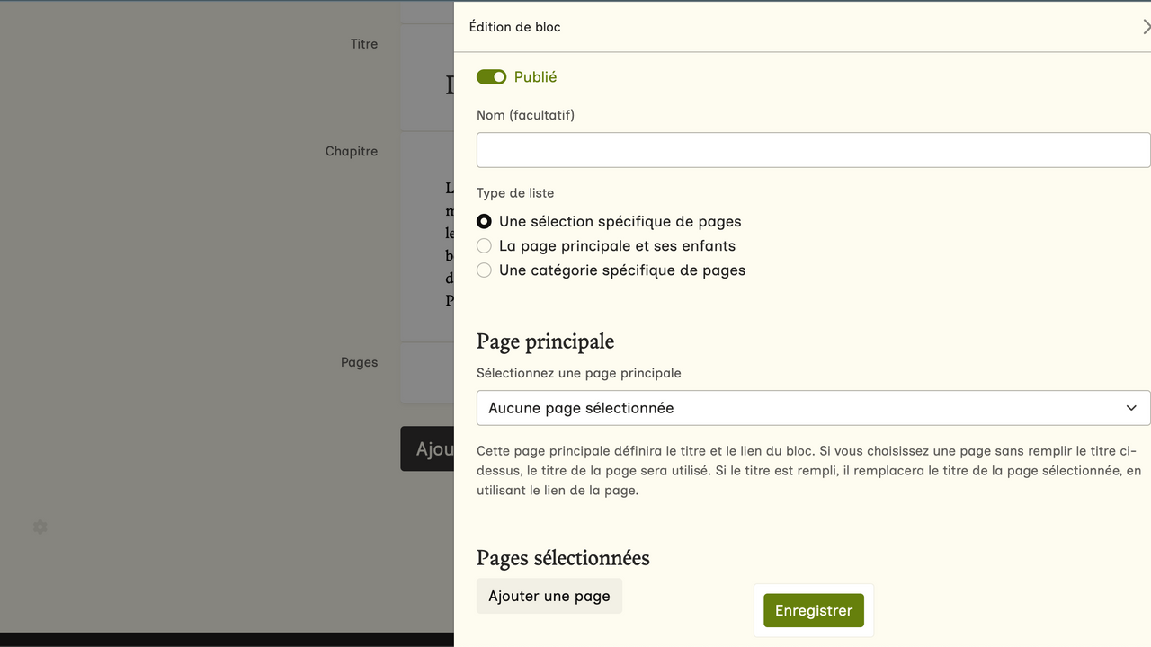
Task: Click the Pages field label on the left
Action: (359, 363)
